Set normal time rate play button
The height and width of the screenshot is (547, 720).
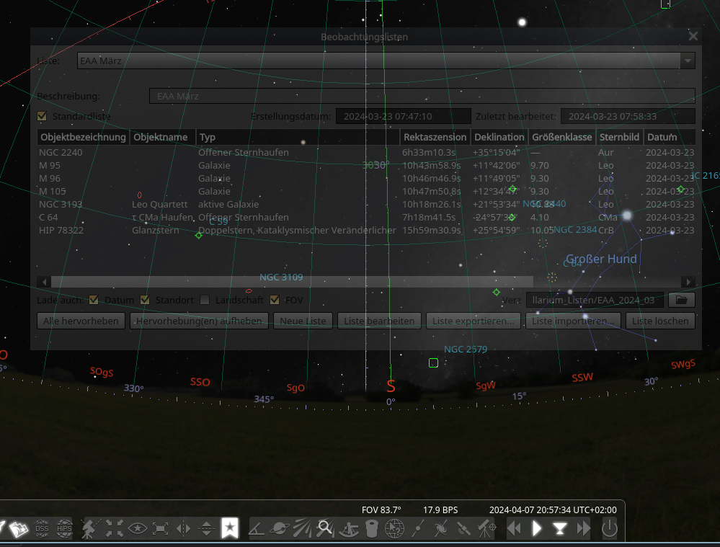537,529
